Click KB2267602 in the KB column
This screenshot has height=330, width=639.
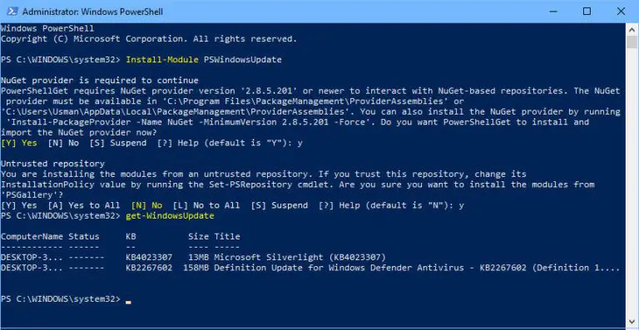click(149, 268)
